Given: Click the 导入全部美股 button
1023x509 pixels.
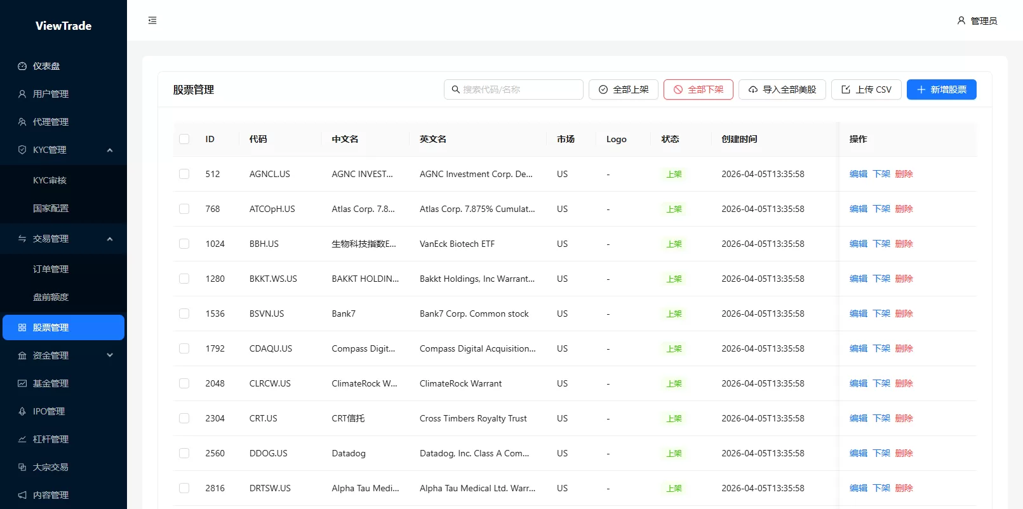Looking at the screenshot, I should tap(782, 89).
